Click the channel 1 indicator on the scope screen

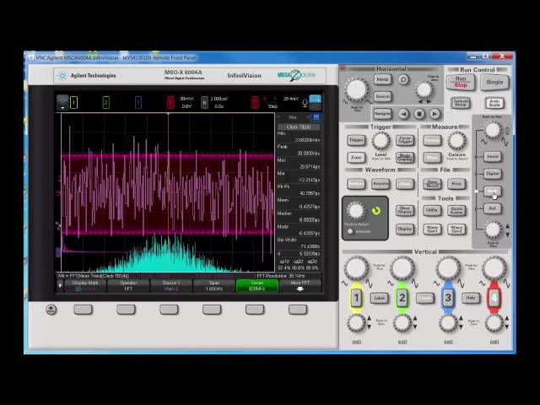73,102
